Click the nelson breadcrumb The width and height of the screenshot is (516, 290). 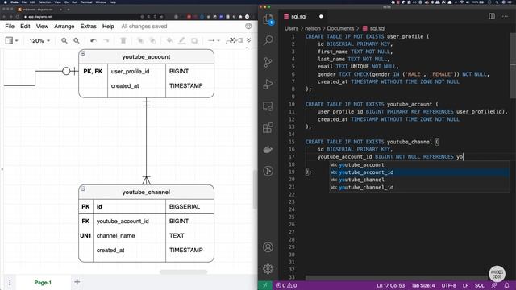[313, 29]
